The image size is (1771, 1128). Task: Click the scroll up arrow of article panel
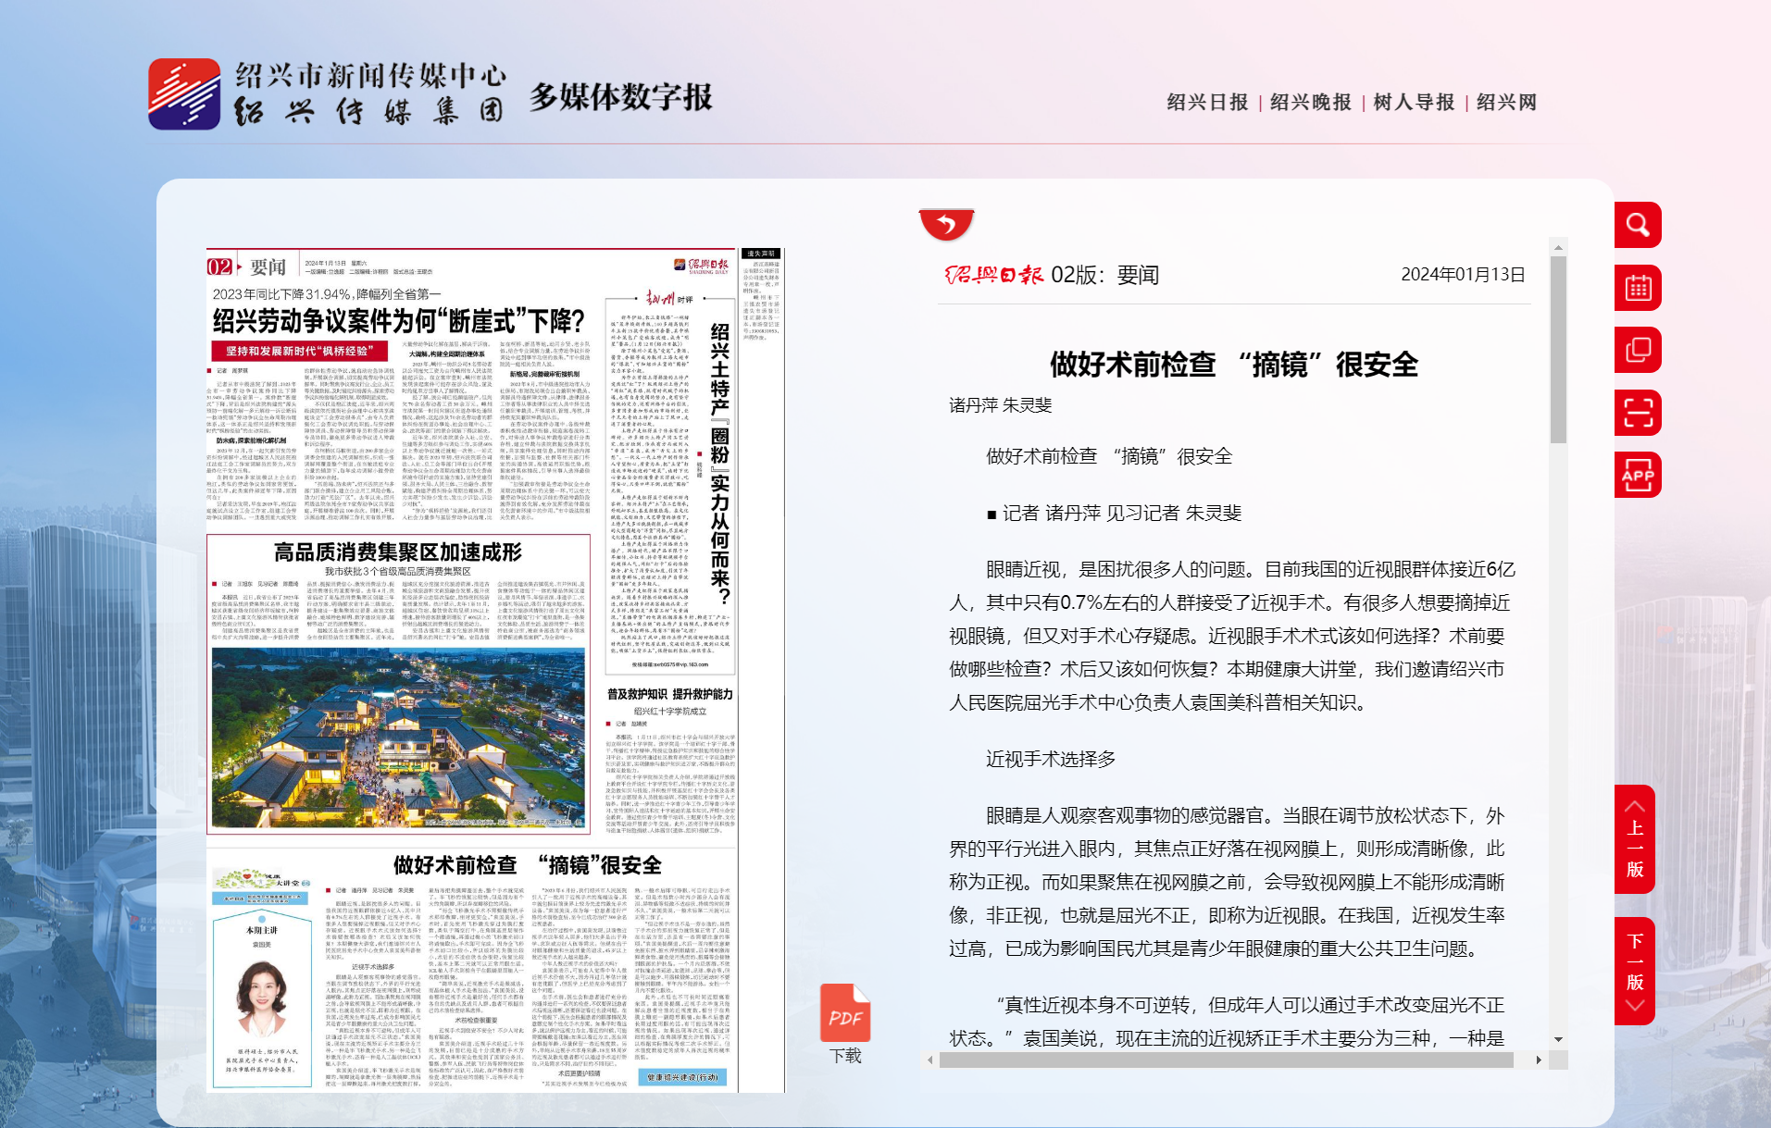point(1559,247)
